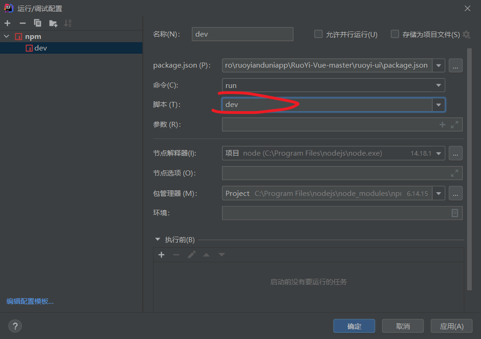Screen dimensions: 481x339
Task: Click the IntelliJ app icon in title bar
Action: tap(9, 8)
